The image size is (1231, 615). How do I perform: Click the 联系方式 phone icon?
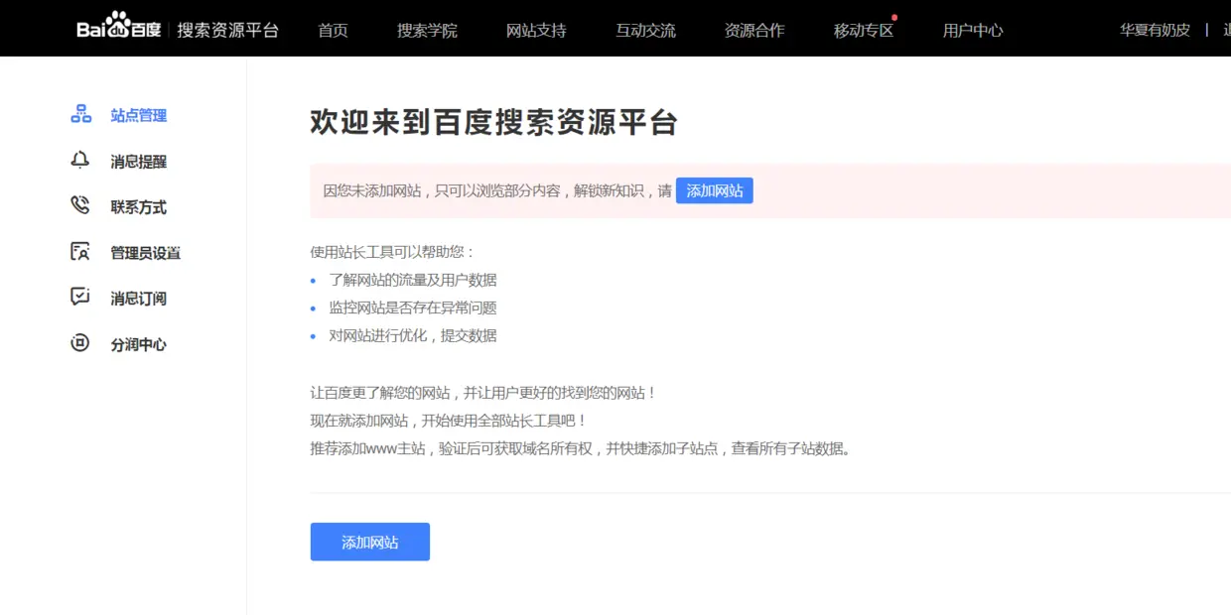point(80,205)
